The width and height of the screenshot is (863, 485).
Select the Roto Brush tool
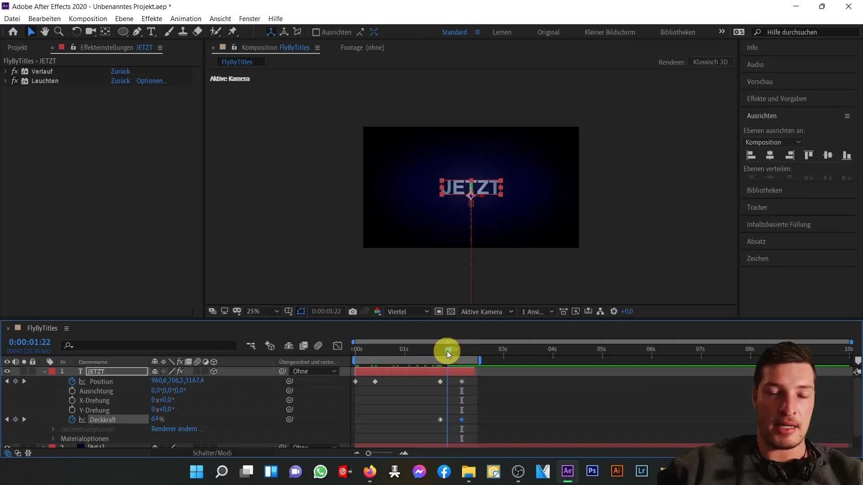pos(216,31)
